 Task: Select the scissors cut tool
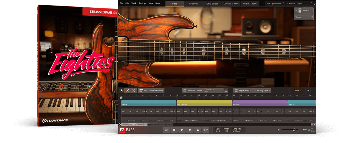134,91
